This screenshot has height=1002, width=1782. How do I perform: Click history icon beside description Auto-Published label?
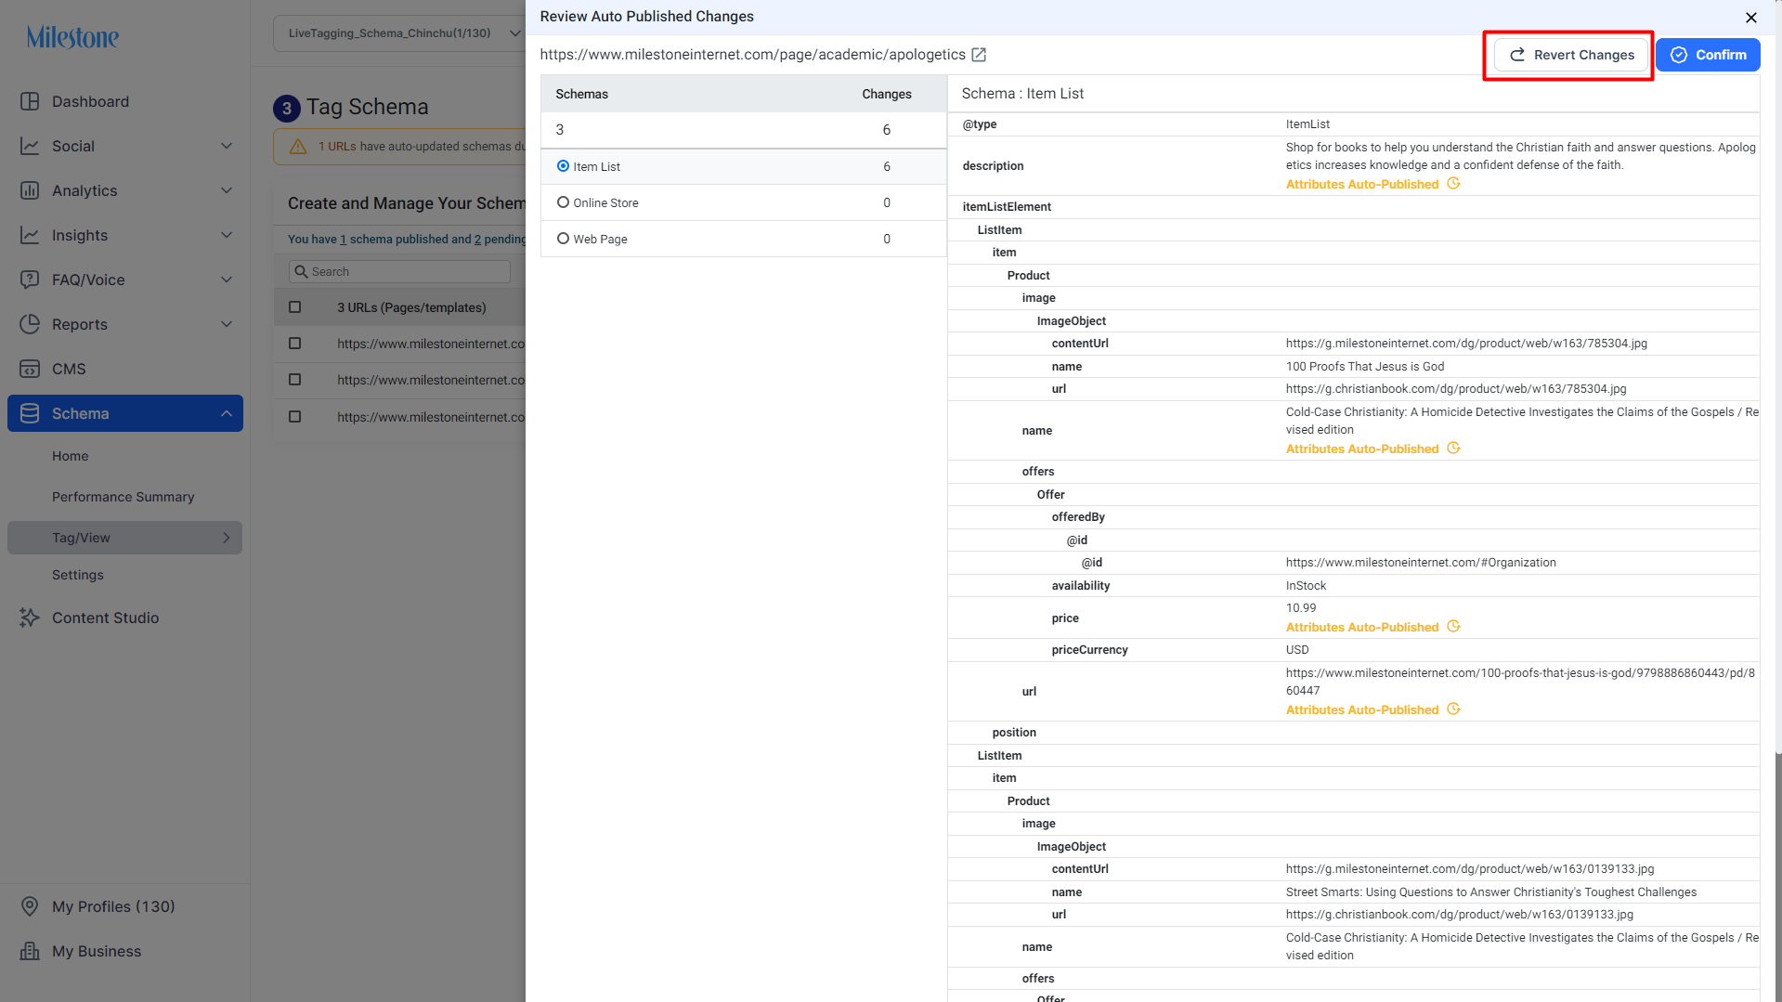click(1454, 184)
